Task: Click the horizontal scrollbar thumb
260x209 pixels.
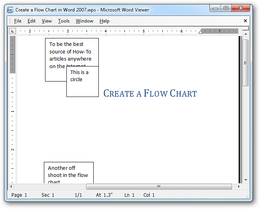Action: pos(159,186)
